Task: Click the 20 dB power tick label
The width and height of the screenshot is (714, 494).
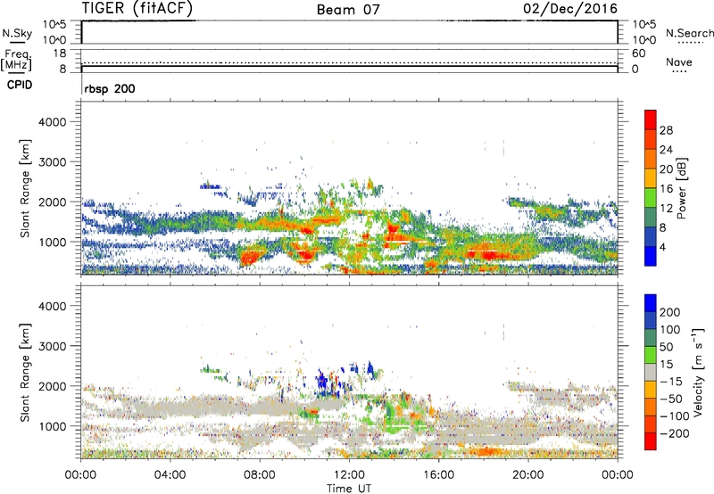Action: pyautogui.click(x=666, y=169)
